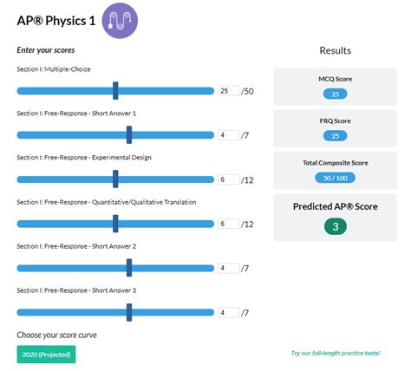
Task: Select the 2020 (Projected) score curve button
Action: (x=46, y=355)
